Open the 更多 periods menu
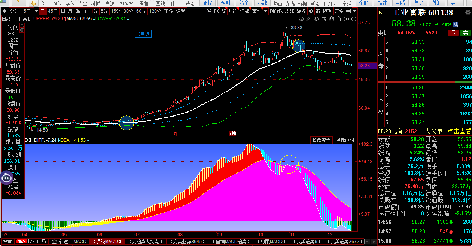Image resolution: width=472 pixels, height=246 pixels. coord(168,11)
